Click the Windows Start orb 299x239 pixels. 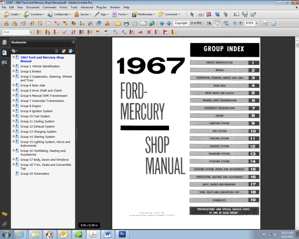click(6, 234)
